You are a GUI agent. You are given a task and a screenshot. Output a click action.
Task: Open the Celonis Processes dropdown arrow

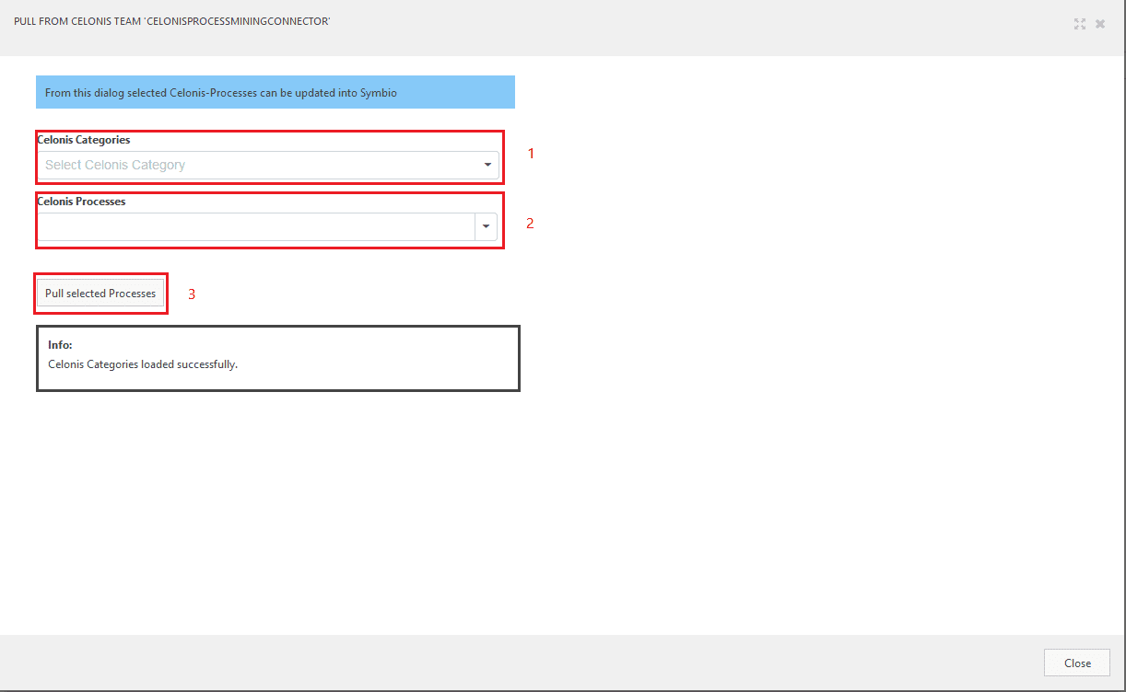tap(486, 226)
